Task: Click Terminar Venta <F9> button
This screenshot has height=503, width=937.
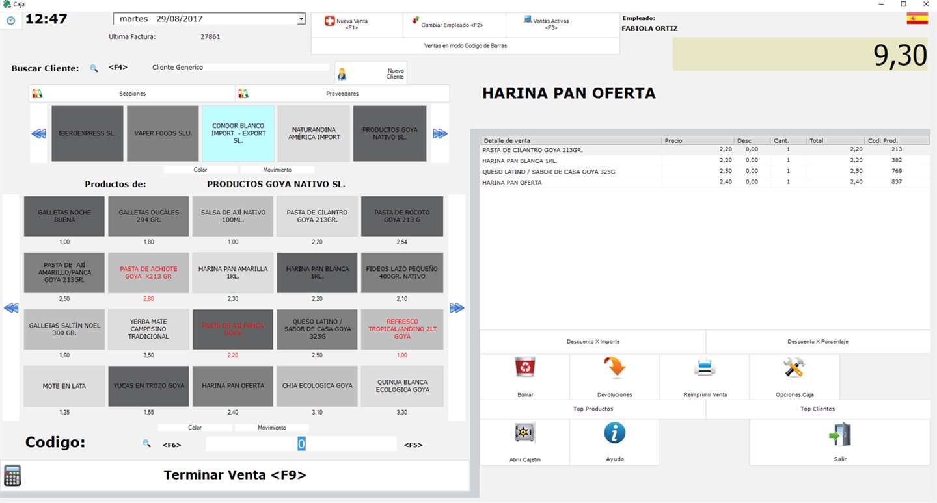Action: coord(234,475)
